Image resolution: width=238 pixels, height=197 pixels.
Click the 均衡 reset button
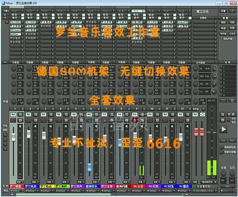(x=232, y=22)
